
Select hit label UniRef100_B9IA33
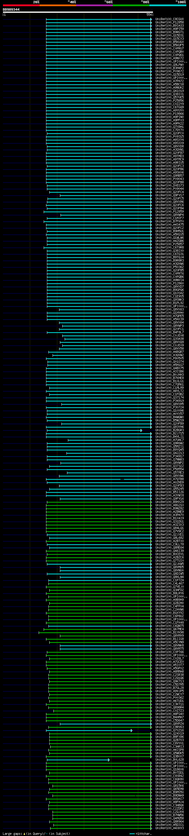(x=169, y=26)
